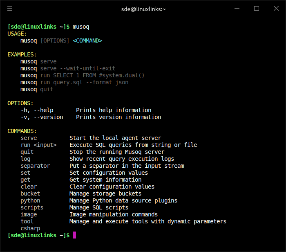This screenshot has height=252, width=286.
Task: Click 'Set configuration values' description
Action: [109, 173]
